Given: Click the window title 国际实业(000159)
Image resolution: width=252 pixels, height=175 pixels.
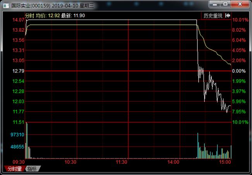Looking at the screenshot, I should click(x=31, y=6).
